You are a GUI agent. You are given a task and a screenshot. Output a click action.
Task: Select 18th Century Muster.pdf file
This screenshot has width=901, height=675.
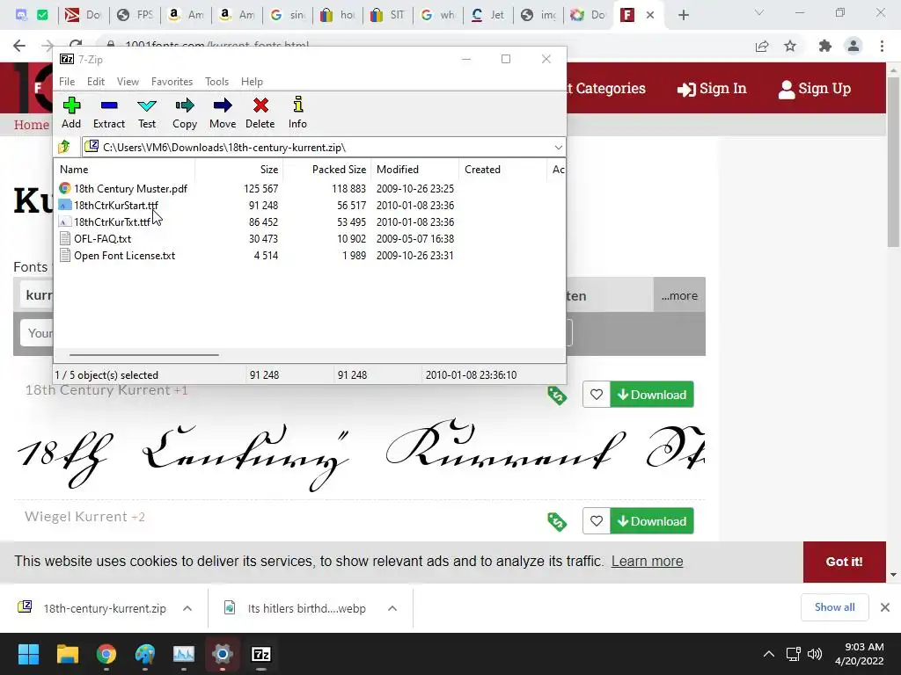[x=130, y=188]
